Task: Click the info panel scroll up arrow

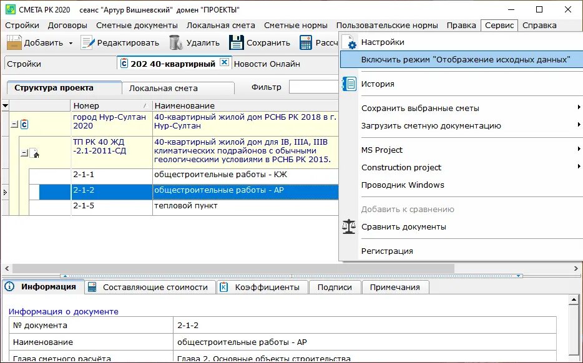Action: (574, 300)
